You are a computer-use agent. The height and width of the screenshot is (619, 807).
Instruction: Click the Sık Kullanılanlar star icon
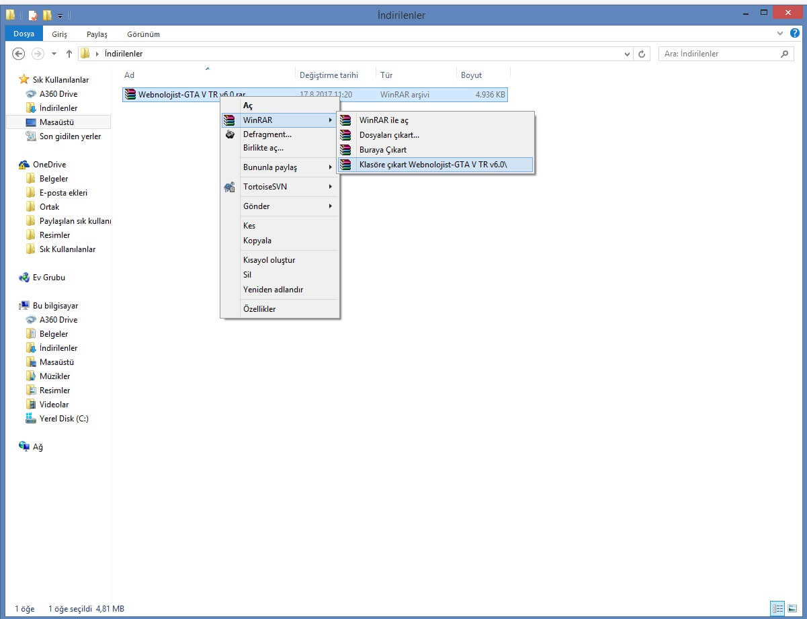pyautogui.click(x=24, y=79)
